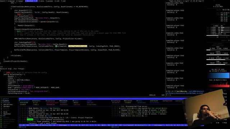The height and width of the screenshot is (129, 230).
Task: Switch to the 5:pacman tmux window
Action: (x=49, y=1)
